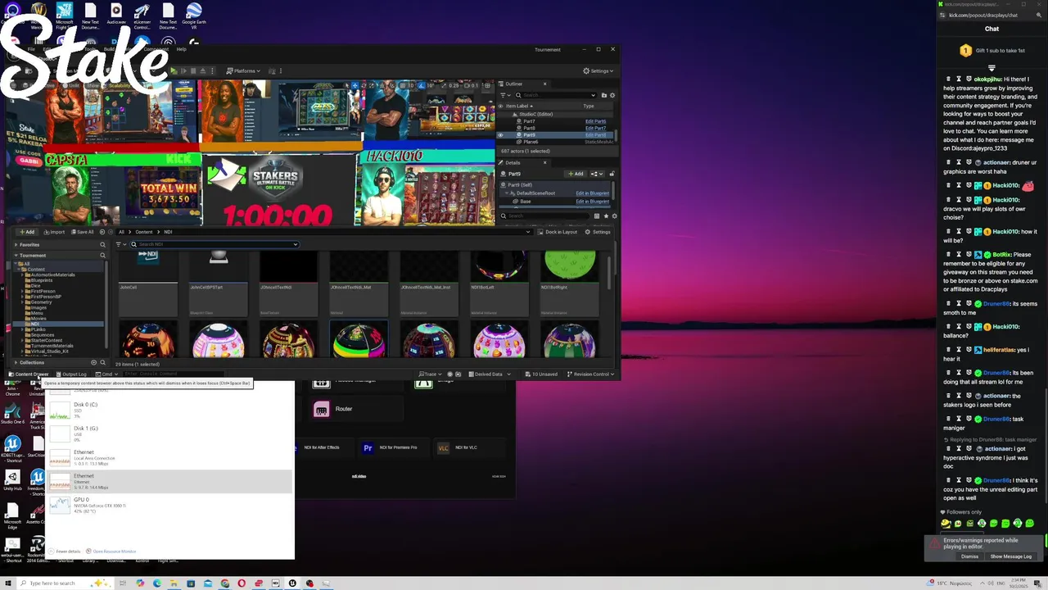Switch to the Details tab
1048x590 pixels.
pyautogui.click(x=513, y=162)
